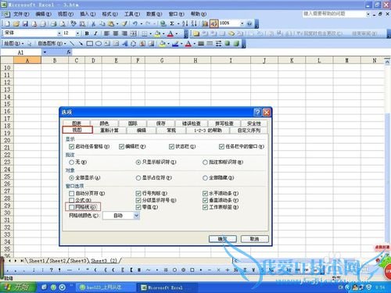Uncheck the 编辑栏 formula bar checkbox

tap(121, 147)
